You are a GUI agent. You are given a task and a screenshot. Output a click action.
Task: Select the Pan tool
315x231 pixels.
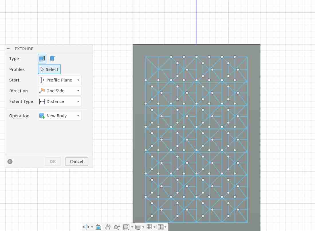108,227
